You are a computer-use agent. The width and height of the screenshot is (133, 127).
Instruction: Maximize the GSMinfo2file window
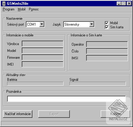pyautogui.click(x=123, y=4)
